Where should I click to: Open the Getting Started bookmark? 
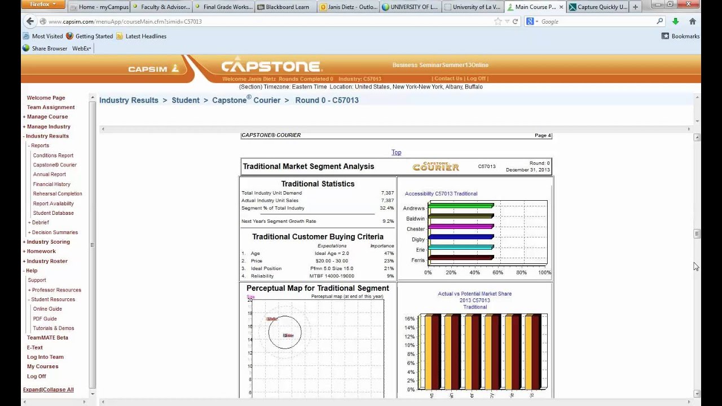click(x=90, y=36)
